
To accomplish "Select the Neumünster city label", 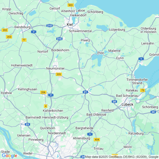I will [x=55, y=68].
